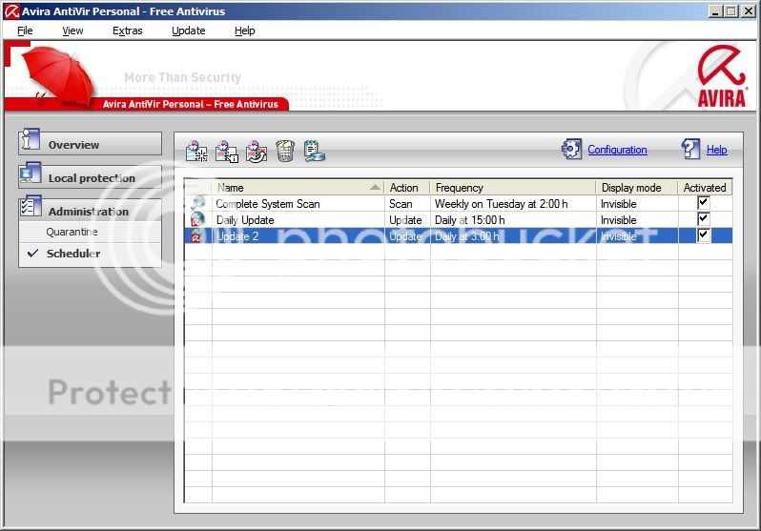Click the globe icon of Daily Update
This screenshot has height=531, width=761.
197,219
